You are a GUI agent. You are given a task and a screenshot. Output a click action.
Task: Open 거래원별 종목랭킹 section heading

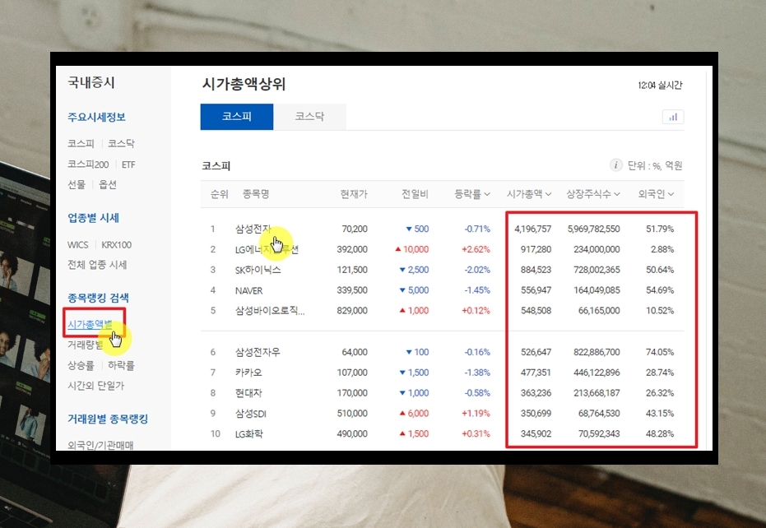click(x=108, y=419)
